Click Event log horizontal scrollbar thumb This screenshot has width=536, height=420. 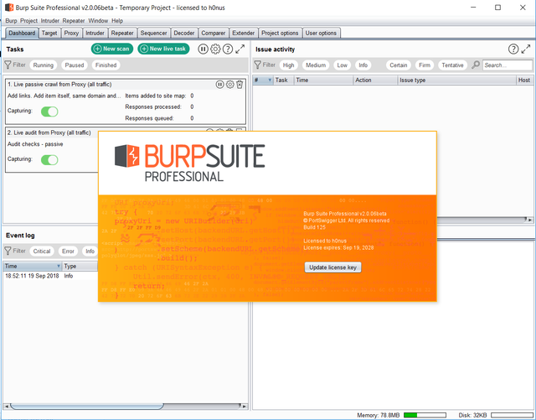(x=87, y=407)
